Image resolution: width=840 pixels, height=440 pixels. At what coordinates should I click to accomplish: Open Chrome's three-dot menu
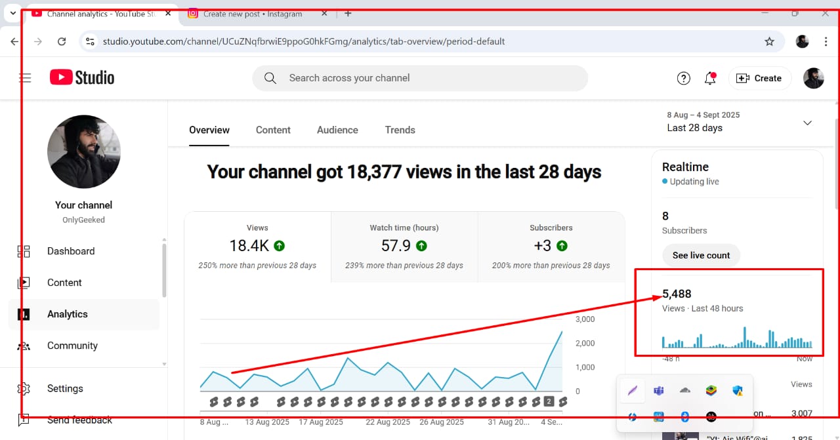click(x=826, y=41)
